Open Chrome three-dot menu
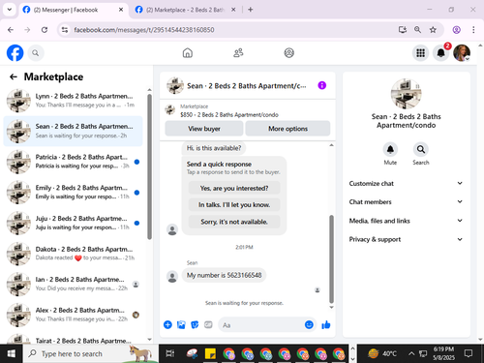The width and height of the screenshot is (484, 363). (473, 30)
